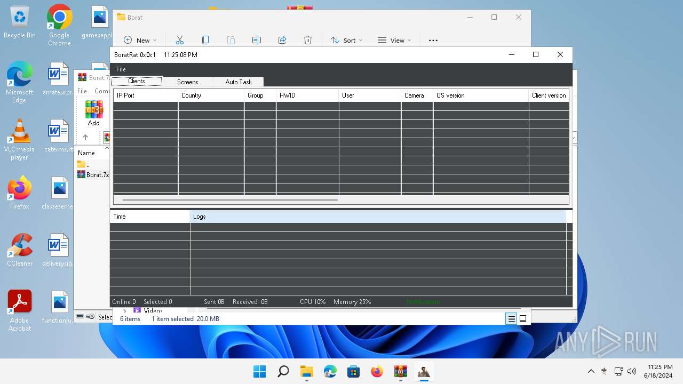The height and width of the screenshot is (384, 683).
Task: Click the Group column header
Action: coord(260,95)
